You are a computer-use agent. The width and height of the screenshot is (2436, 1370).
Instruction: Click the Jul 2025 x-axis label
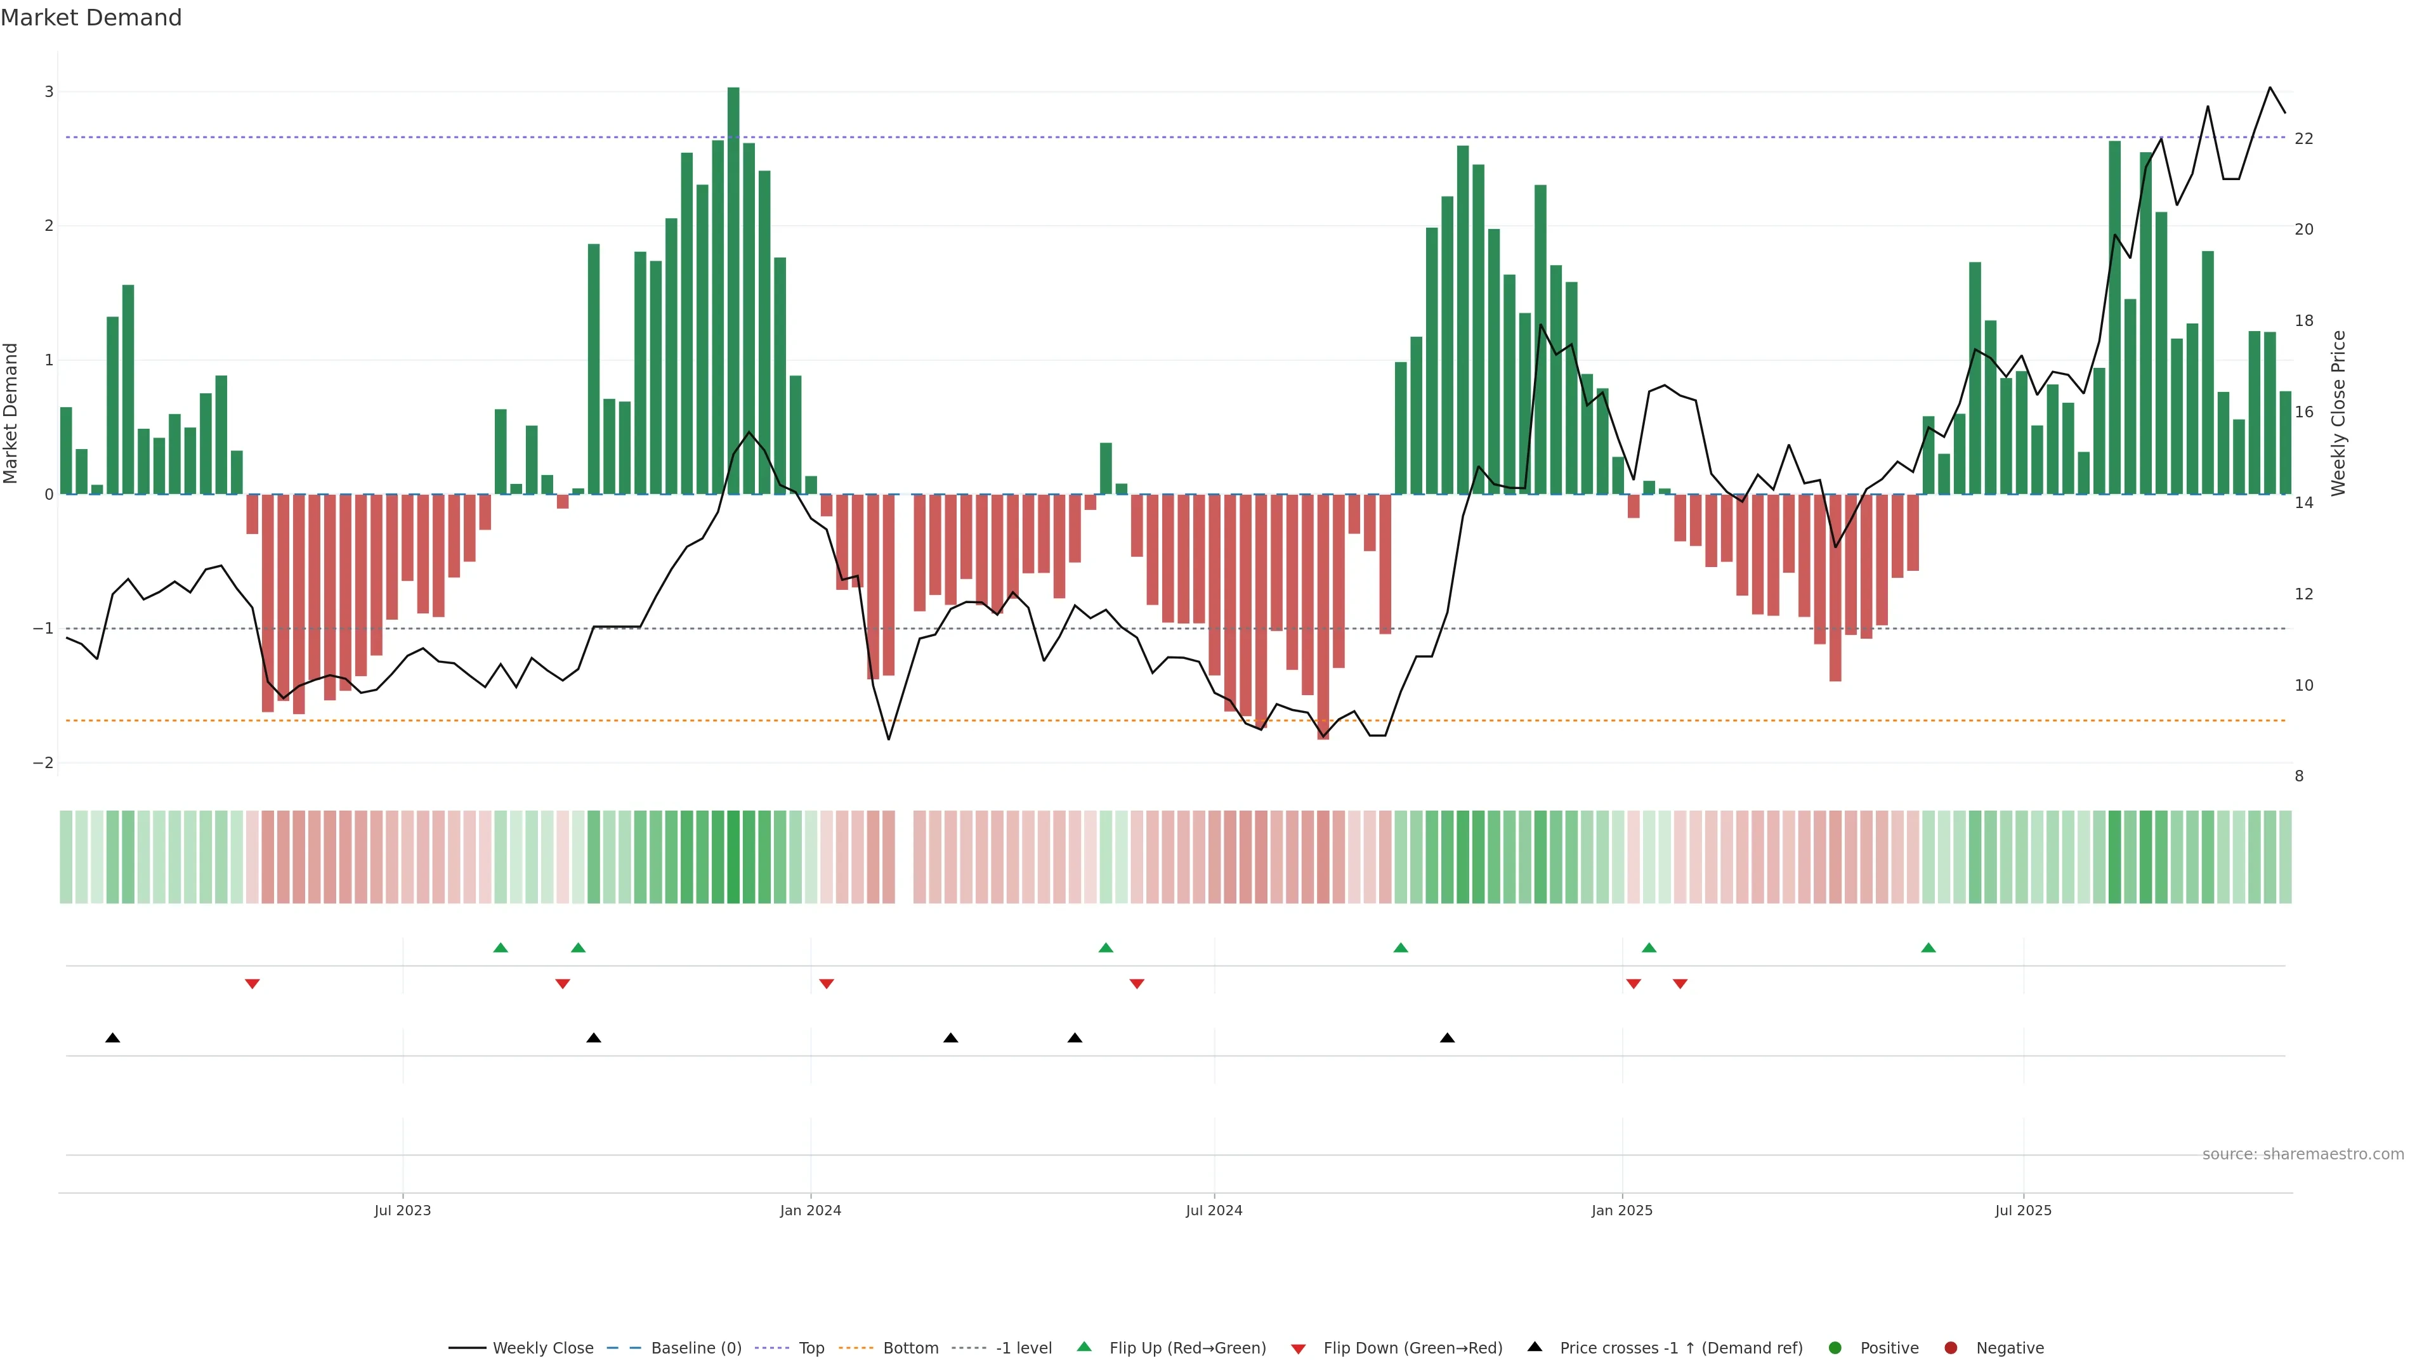[x=2023, y=1210]
